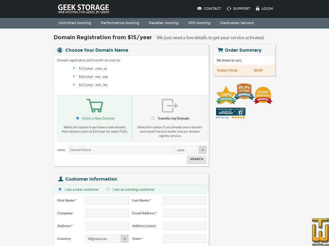Click the Domain Name input field
The width and height of the screenshot is (329, 246).
coord(121,150)
